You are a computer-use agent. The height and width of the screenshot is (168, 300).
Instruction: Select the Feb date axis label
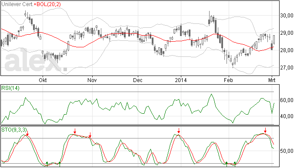click(x=228, y=80)
